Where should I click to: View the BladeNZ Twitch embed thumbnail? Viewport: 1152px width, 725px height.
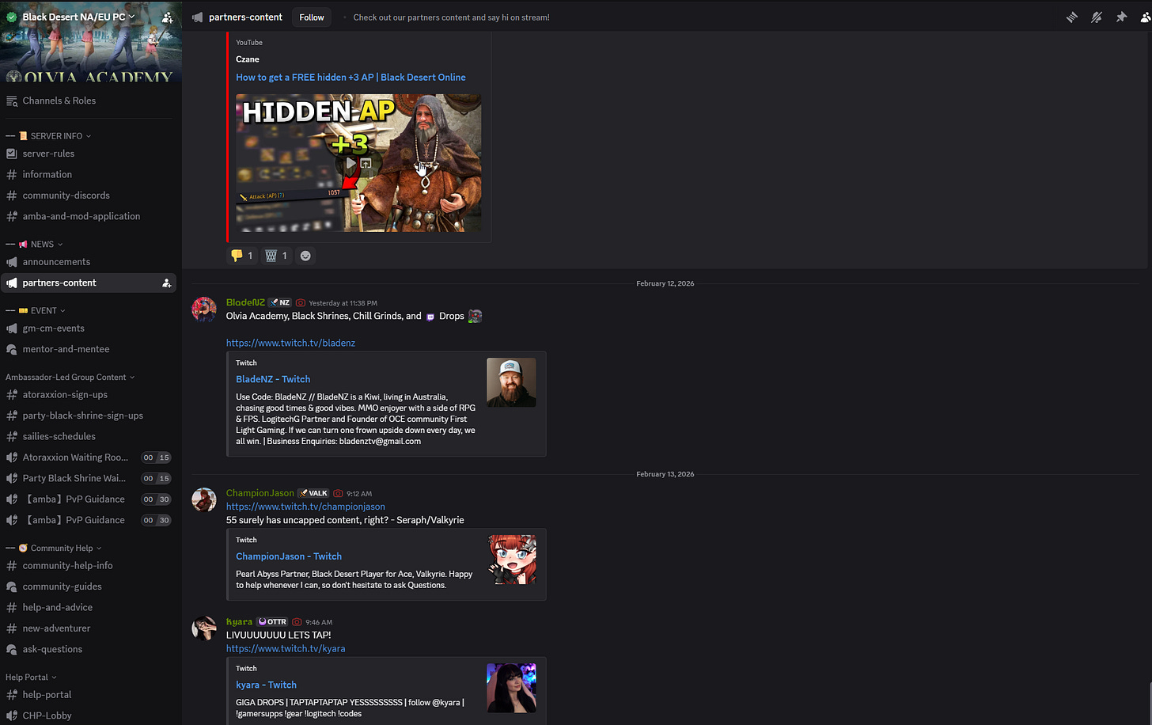click(x=511, y=382)
